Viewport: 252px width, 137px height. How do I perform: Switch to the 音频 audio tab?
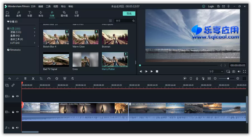coord(18,14)
